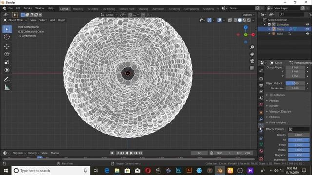Switch perspective/orthographic grid icon
312x175 pixels.
click(252, 68)
